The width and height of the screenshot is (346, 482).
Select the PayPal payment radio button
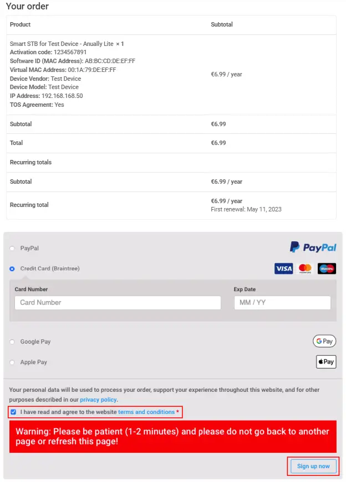pos(12,248)
